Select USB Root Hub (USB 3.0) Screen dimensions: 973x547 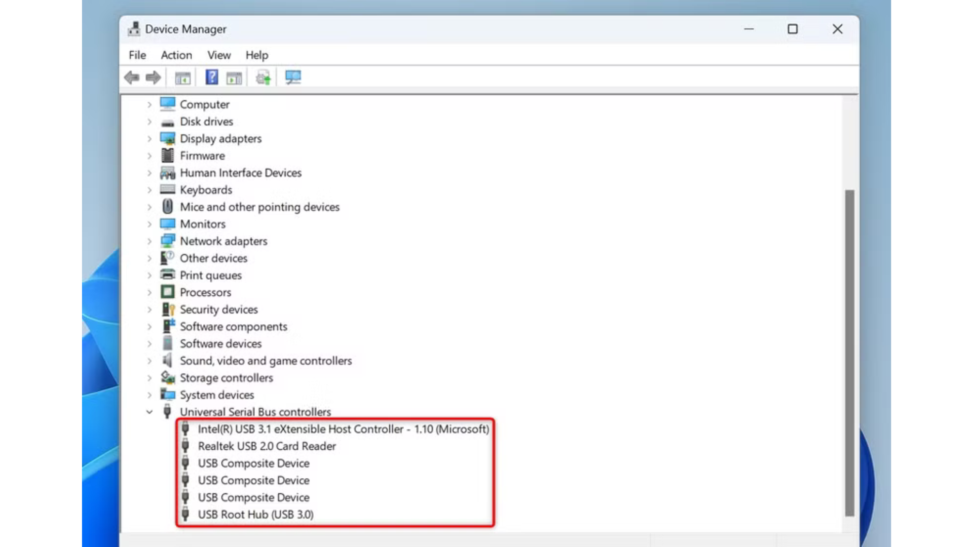click(x=256, y=515)
